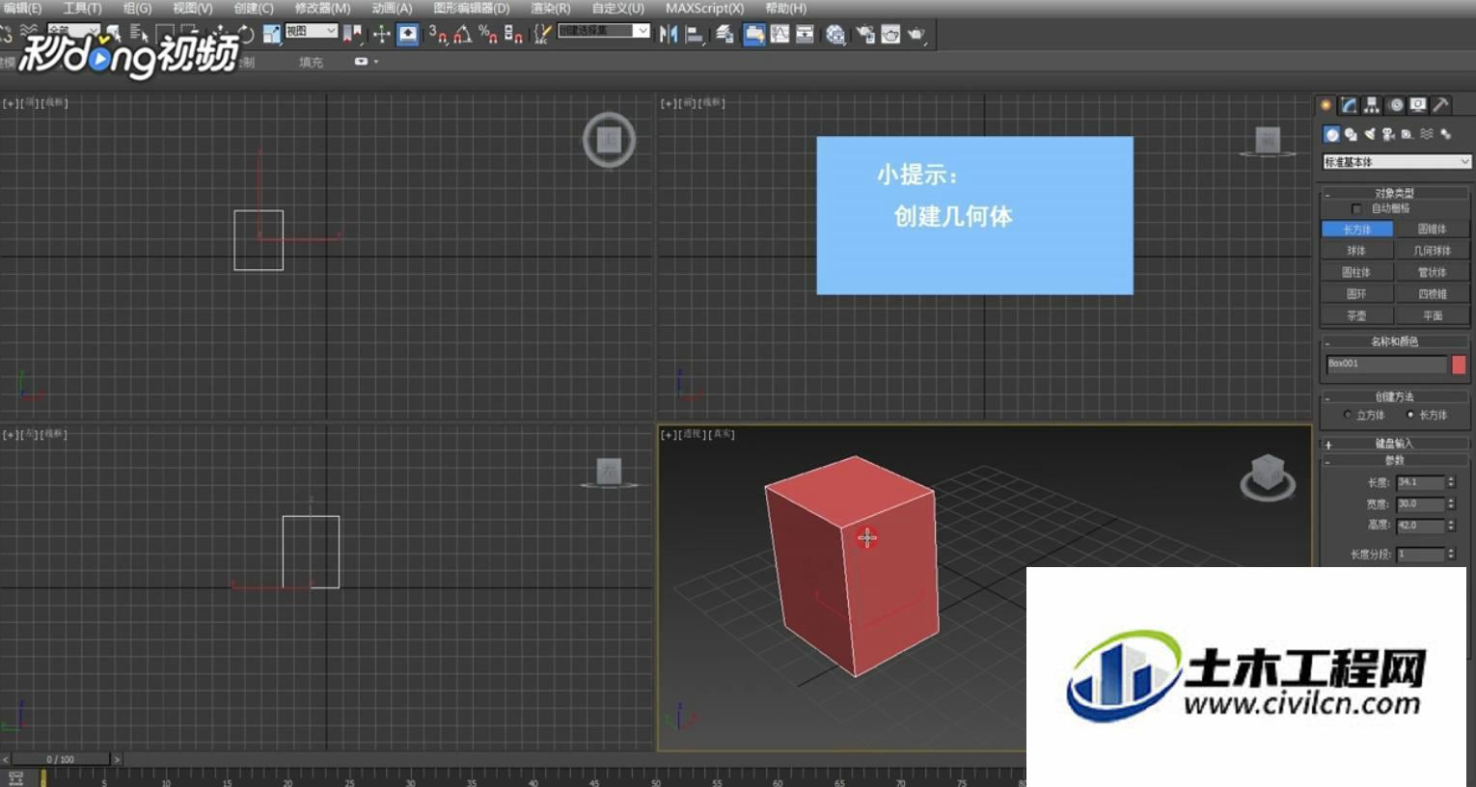Choose the Lights category icon
This screenshot has width=1476, height=787.
[1370, 134]
